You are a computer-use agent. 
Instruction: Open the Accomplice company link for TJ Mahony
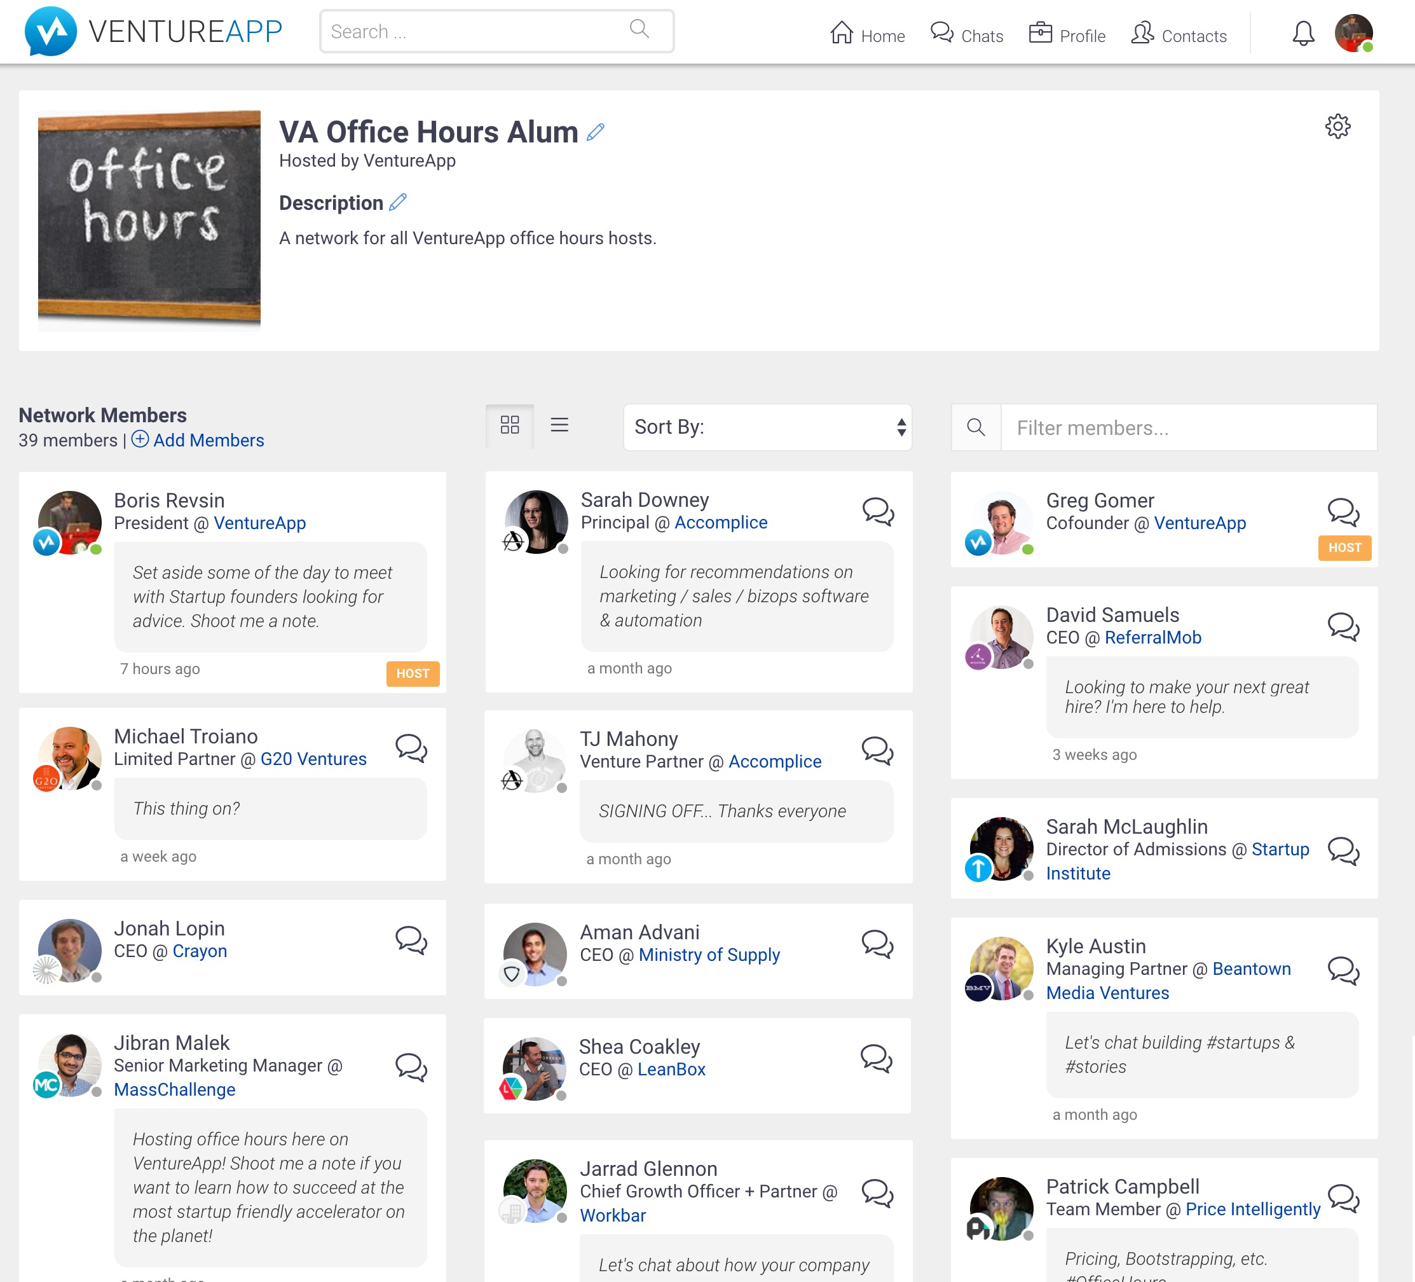point(775,761)
